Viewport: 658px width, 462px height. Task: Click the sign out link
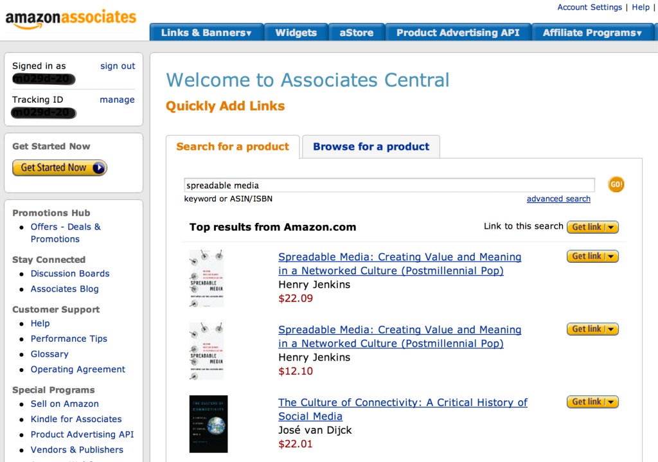click(x=118, y=66)
